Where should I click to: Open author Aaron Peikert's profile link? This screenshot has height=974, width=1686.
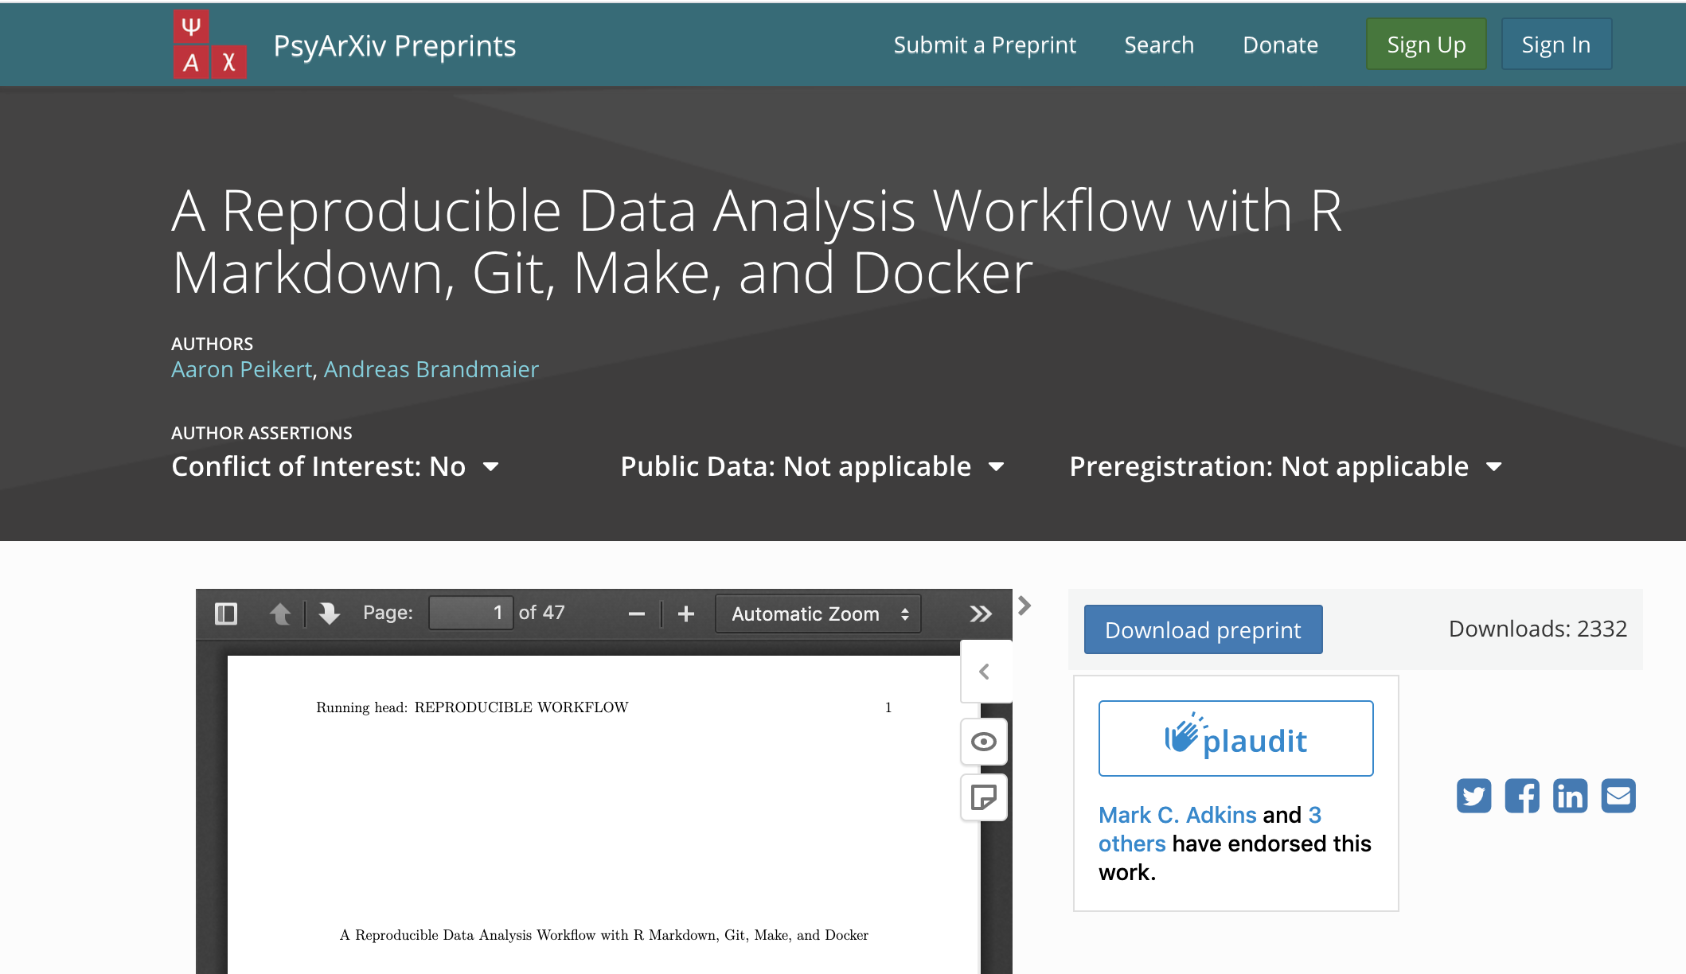241,369
